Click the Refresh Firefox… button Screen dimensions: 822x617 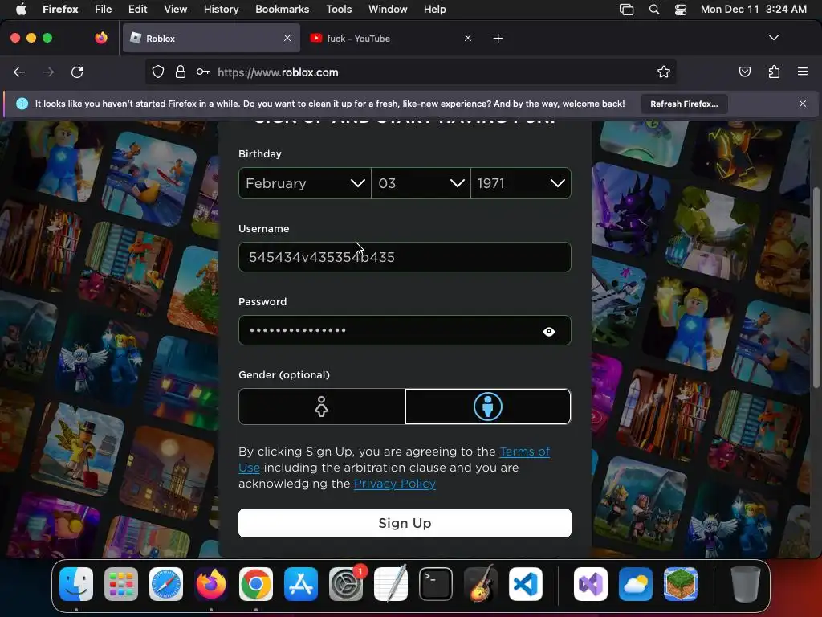pyautogui.click(x=684, y=104)
